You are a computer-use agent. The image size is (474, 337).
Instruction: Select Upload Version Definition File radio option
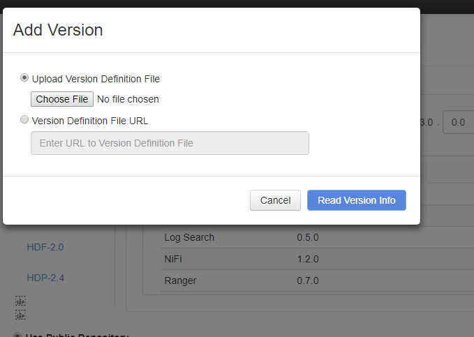point(25,78)
